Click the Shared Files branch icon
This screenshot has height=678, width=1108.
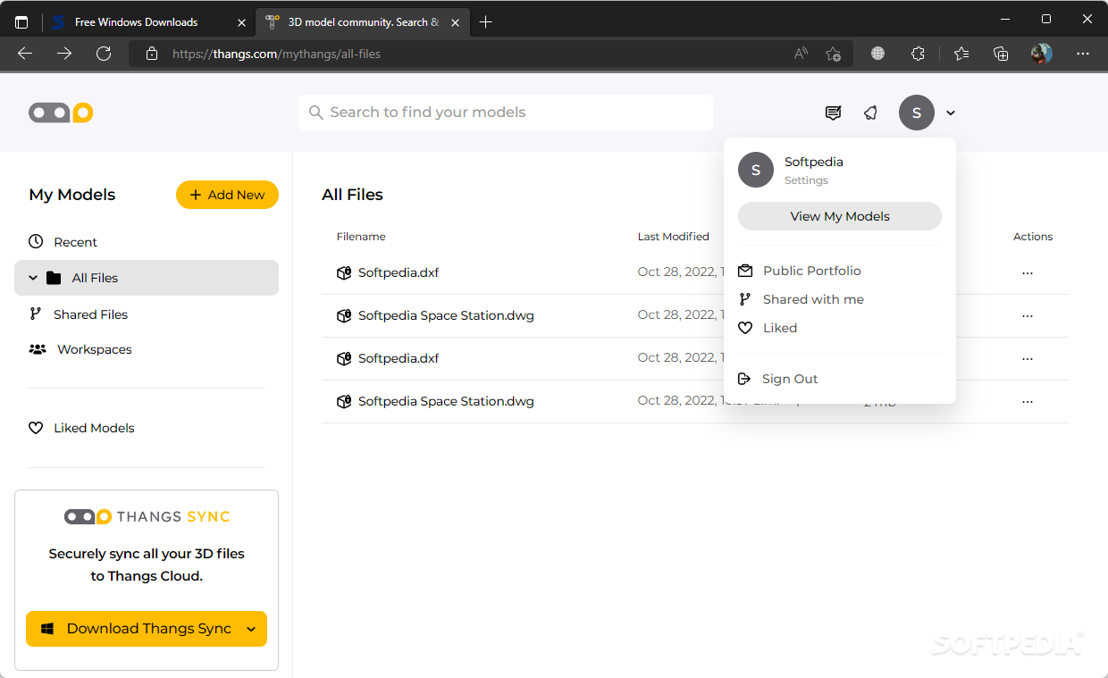pyautogui.click(x=36, y=314)
